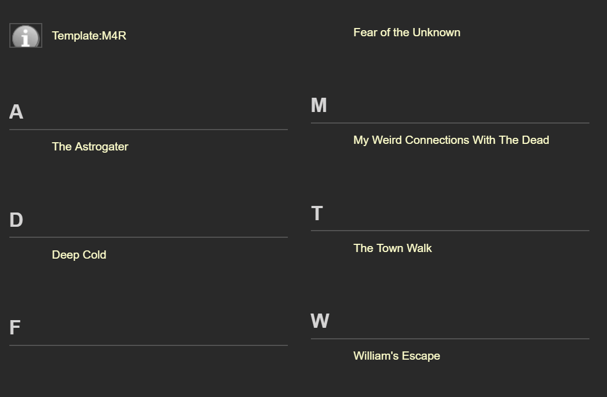Open the Template:M4R page link
607x397 pixels.
pos(89,36)
